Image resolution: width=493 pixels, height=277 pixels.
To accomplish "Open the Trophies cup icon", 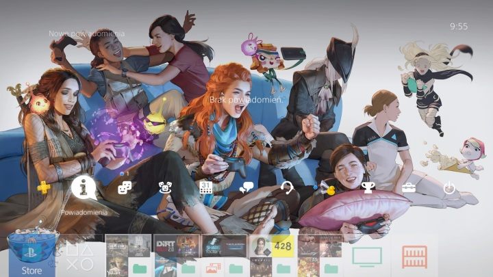I will (368, 187).
